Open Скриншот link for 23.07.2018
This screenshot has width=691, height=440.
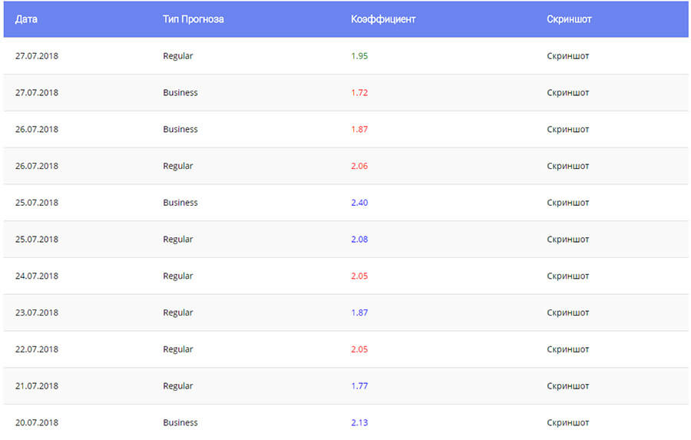click(567, 312)
